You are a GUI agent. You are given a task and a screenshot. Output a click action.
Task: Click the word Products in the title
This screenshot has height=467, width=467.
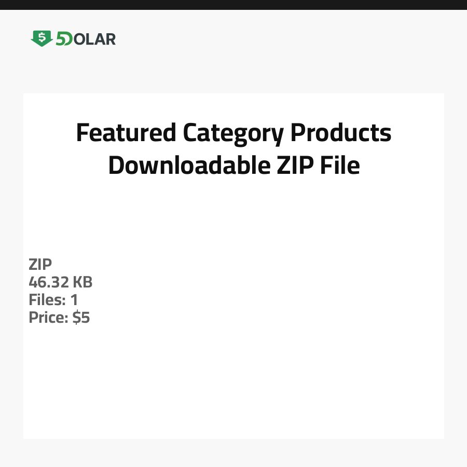coord(340,133)
